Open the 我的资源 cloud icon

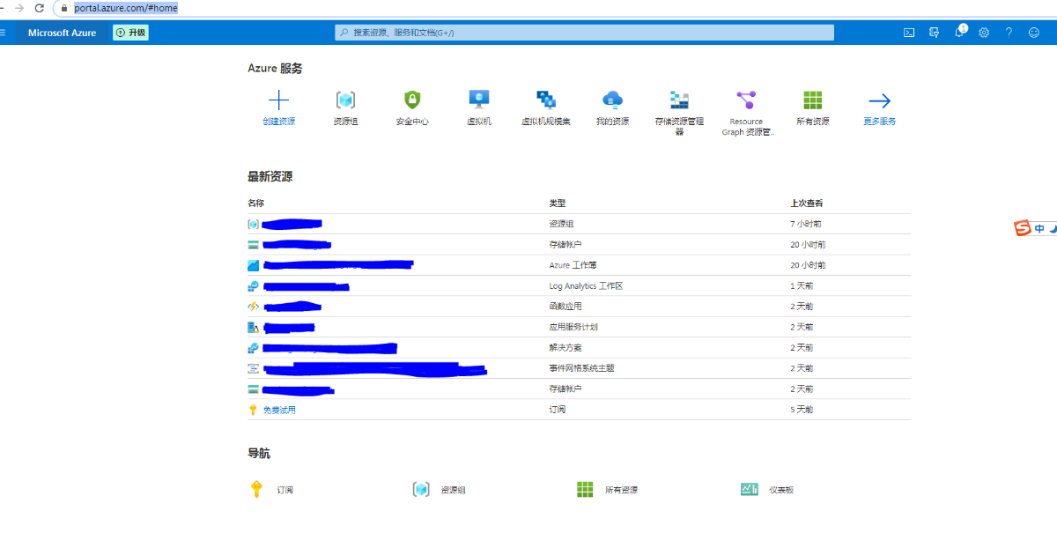[613, 100]
